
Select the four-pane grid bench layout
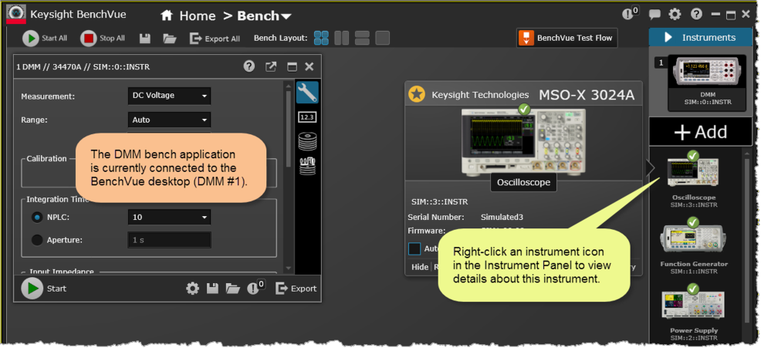point(322,39)
